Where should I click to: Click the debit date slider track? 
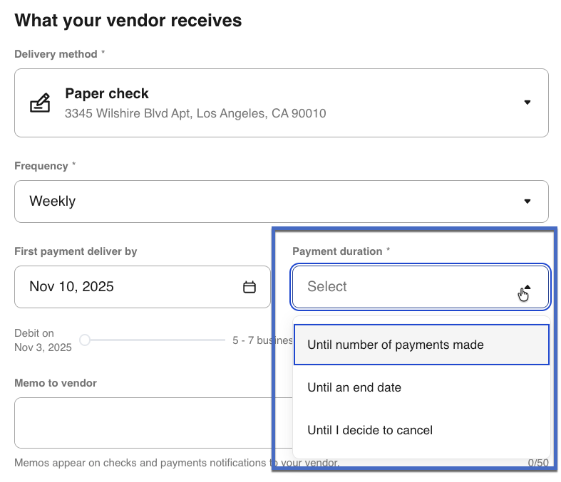[157, 340]
